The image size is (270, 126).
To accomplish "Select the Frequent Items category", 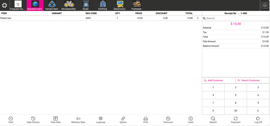I will coord(18,5).
